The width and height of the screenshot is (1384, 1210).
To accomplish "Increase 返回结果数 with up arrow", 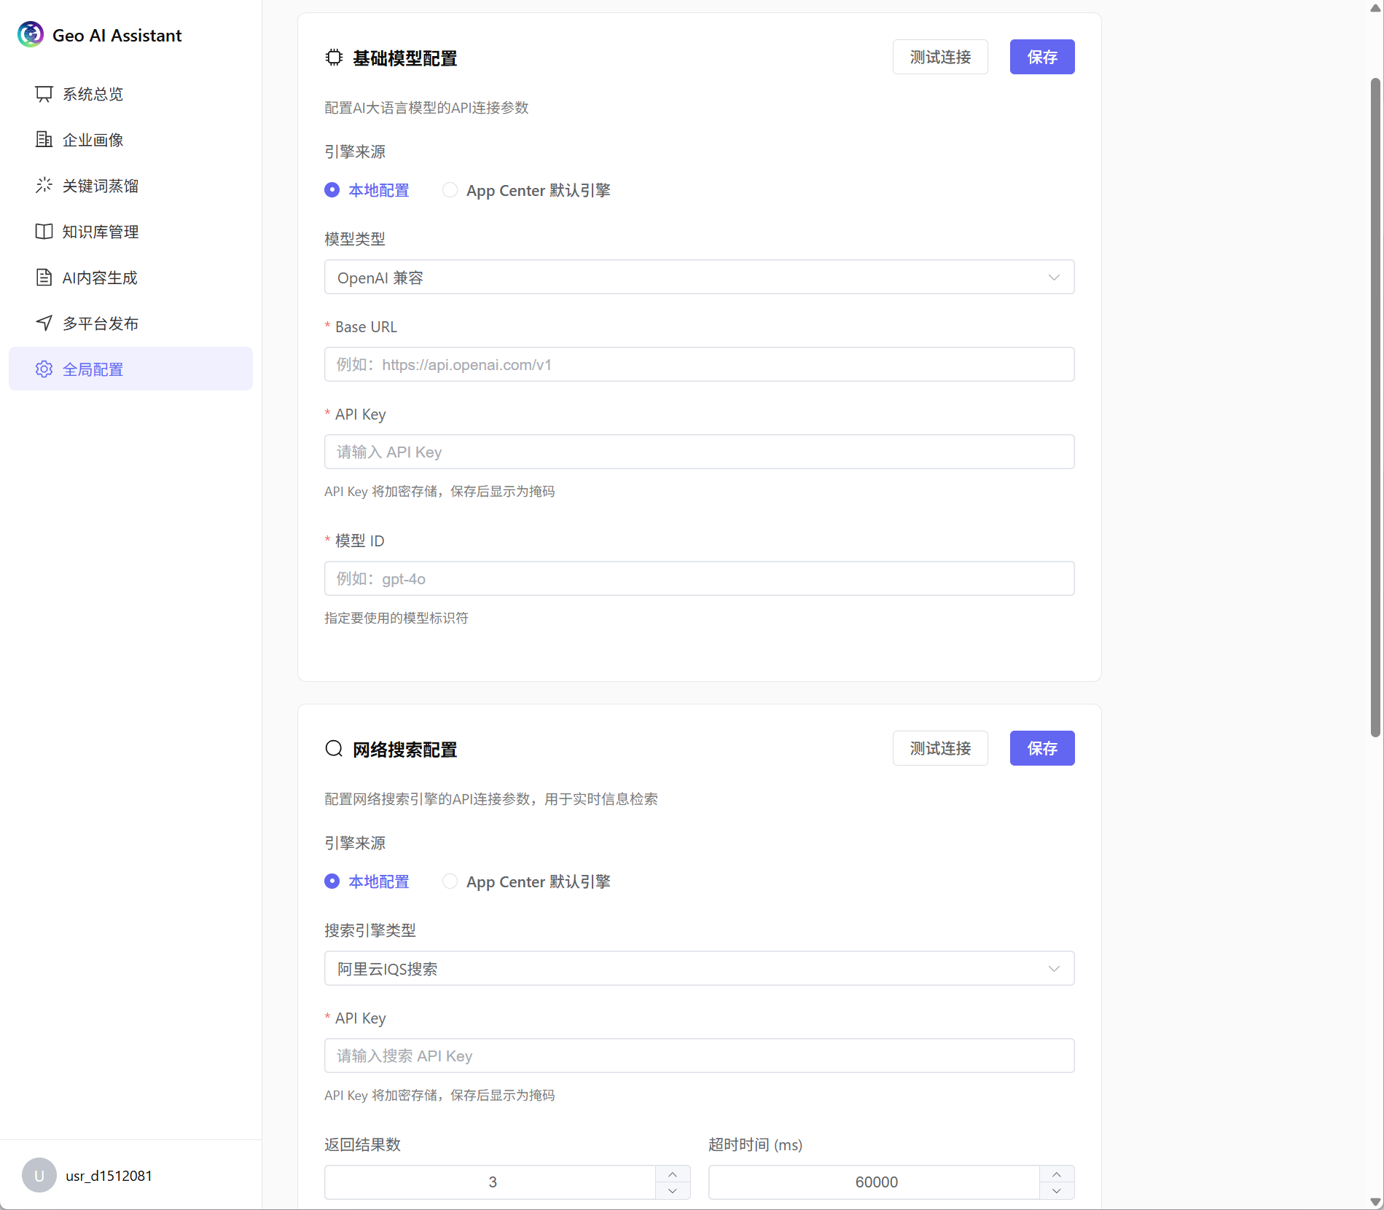I will pos(673,1174).
